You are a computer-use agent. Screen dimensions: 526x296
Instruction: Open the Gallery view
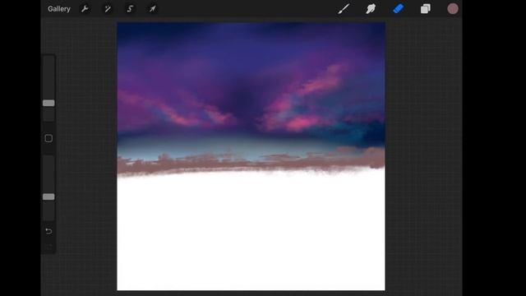coord(59,9)
